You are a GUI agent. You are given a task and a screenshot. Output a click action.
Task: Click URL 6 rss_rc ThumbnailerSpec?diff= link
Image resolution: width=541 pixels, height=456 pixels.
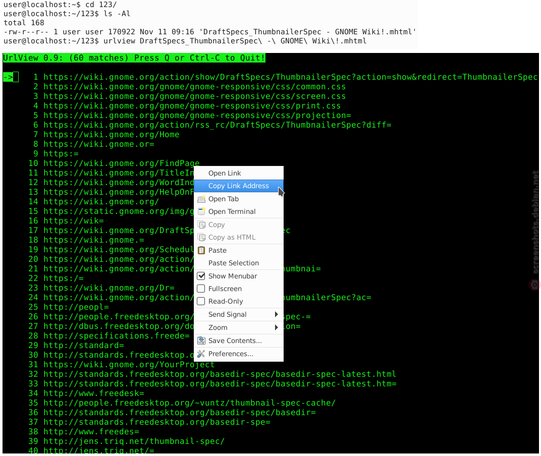(x=218, y=125)
